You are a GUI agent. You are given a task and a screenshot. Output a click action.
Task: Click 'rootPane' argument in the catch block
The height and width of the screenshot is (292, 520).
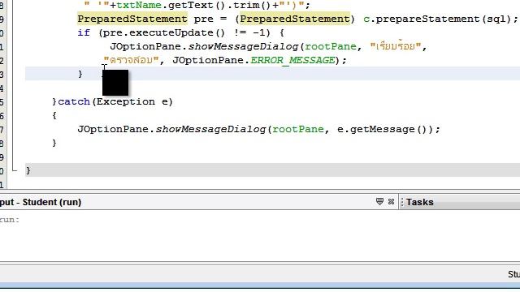click(x=298, y=129)
